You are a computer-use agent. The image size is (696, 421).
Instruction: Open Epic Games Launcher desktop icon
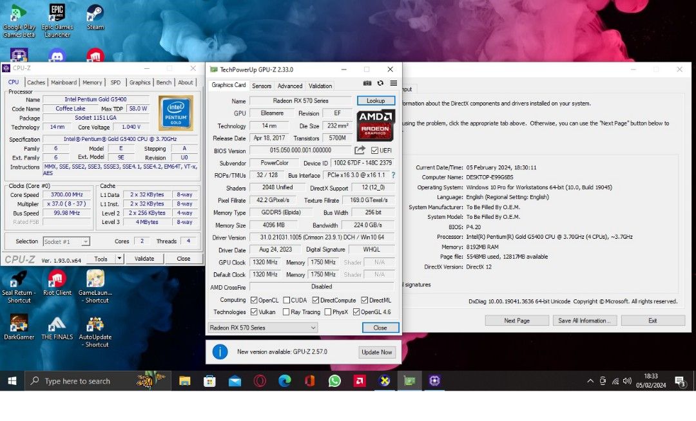pos(57,21)
